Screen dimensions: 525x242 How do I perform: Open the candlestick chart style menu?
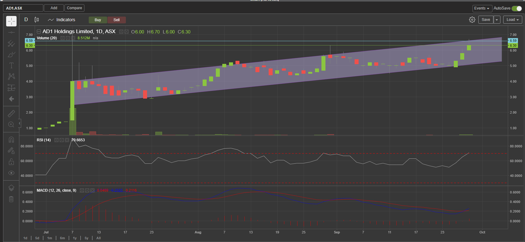[x=37, y=20]
